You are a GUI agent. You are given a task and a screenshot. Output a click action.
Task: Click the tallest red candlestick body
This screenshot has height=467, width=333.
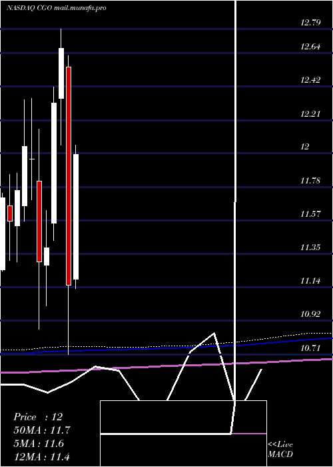pyautogui.click(x=69, y=176)
